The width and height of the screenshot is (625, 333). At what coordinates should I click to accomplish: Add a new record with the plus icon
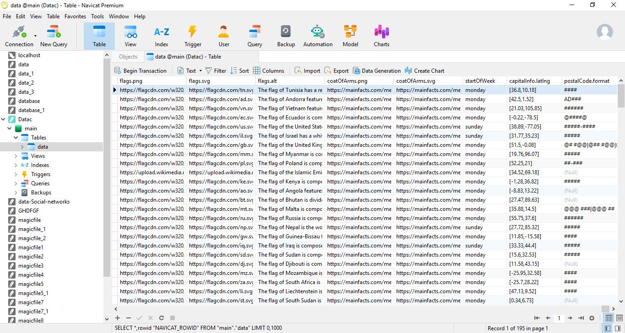[x=118, y=318]
